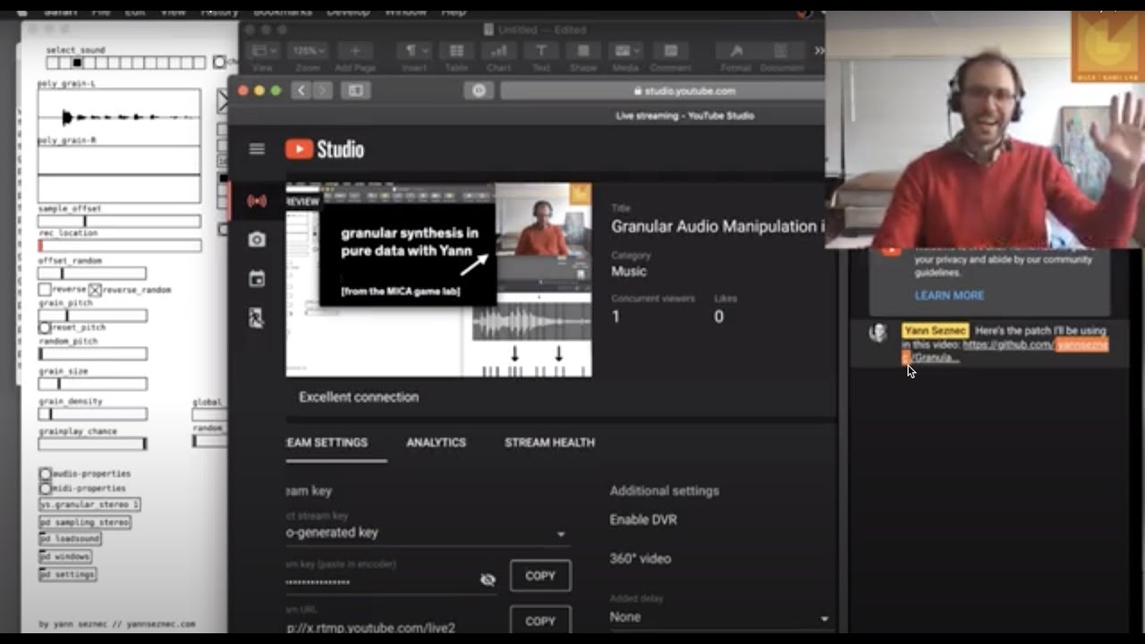Open the Help menu in menu bar
This screenshot has height=644, width=1145.
pos(454,12)
